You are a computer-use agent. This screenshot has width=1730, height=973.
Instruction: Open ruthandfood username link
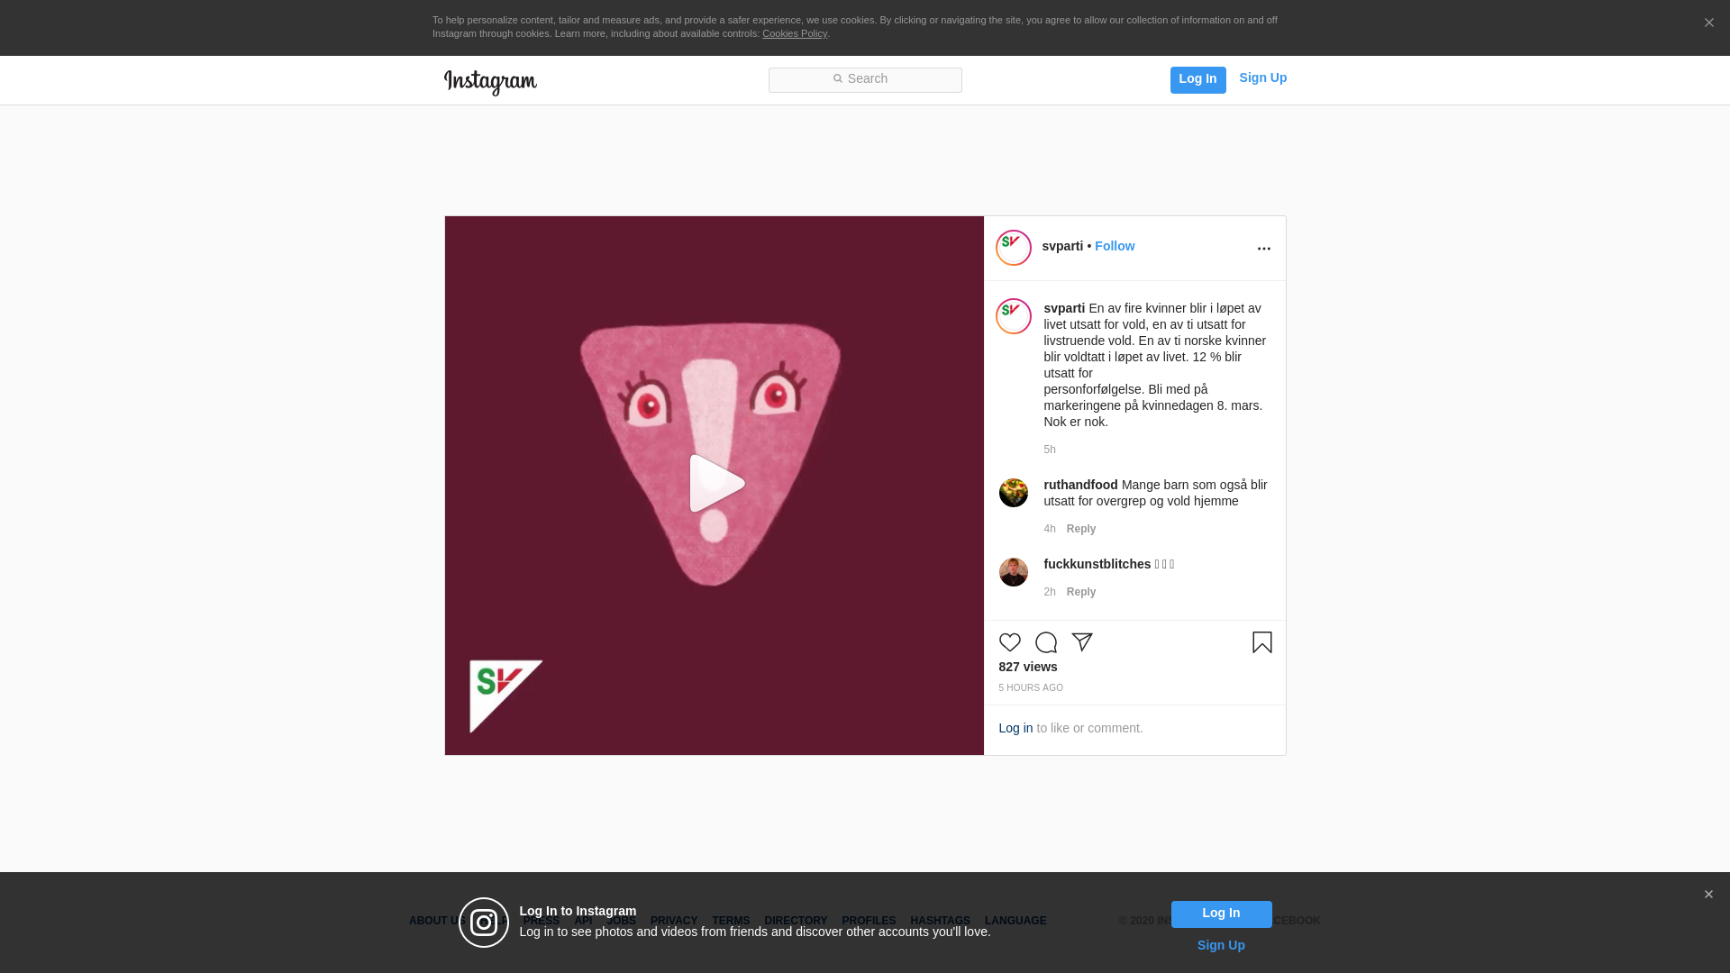coord(1080,485)
